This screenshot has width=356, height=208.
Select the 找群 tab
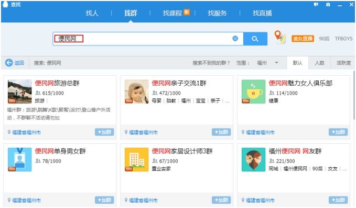coord(131,13)
